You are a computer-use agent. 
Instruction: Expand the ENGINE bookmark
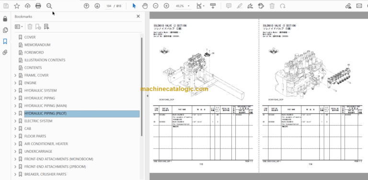pos(15,83)
